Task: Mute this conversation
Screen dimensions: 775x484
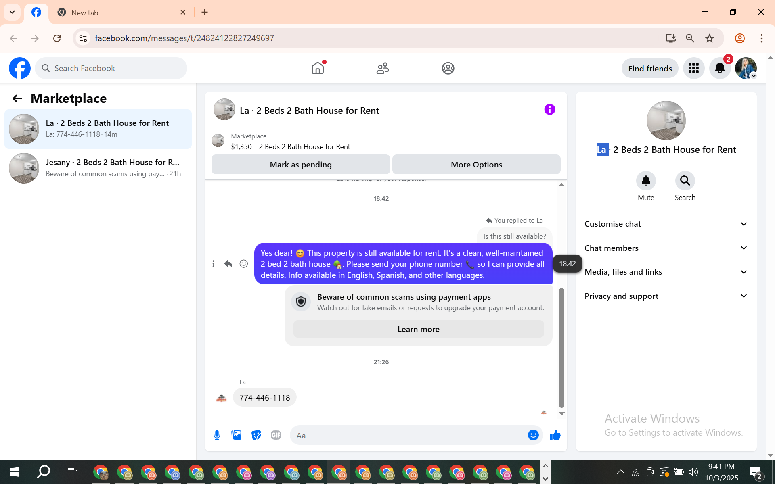Action: pyautogui.click(x=646, y=181)
